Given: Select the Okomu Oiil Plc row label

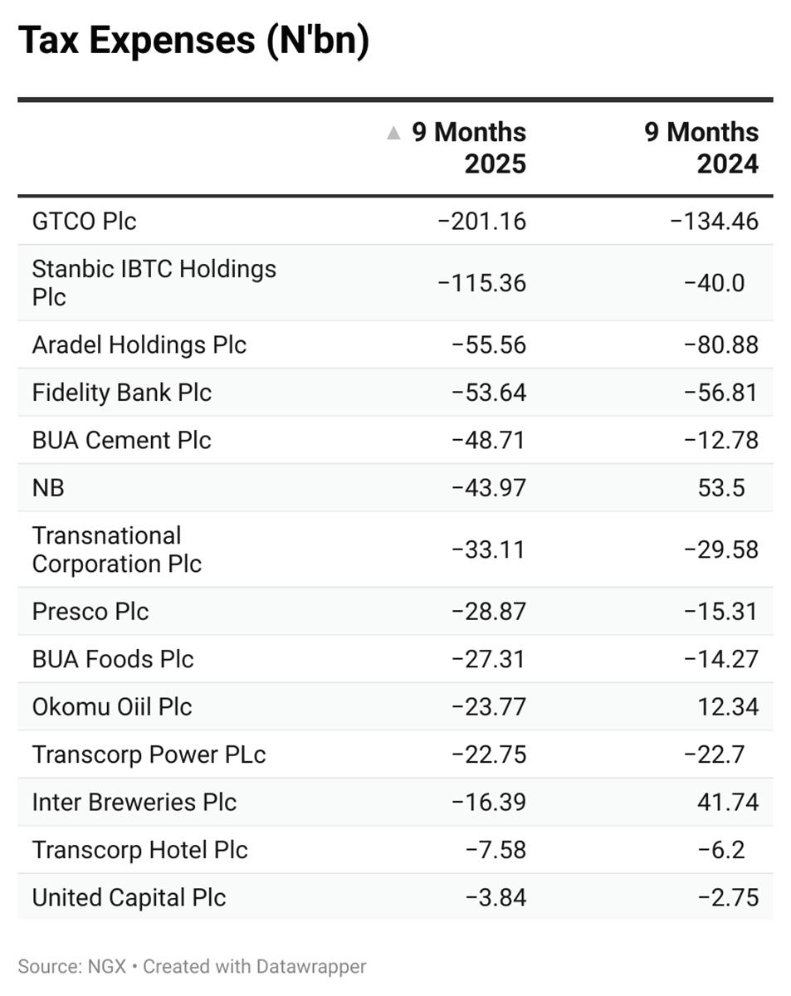Looking at the screenshot, I should tap(112, 707).
